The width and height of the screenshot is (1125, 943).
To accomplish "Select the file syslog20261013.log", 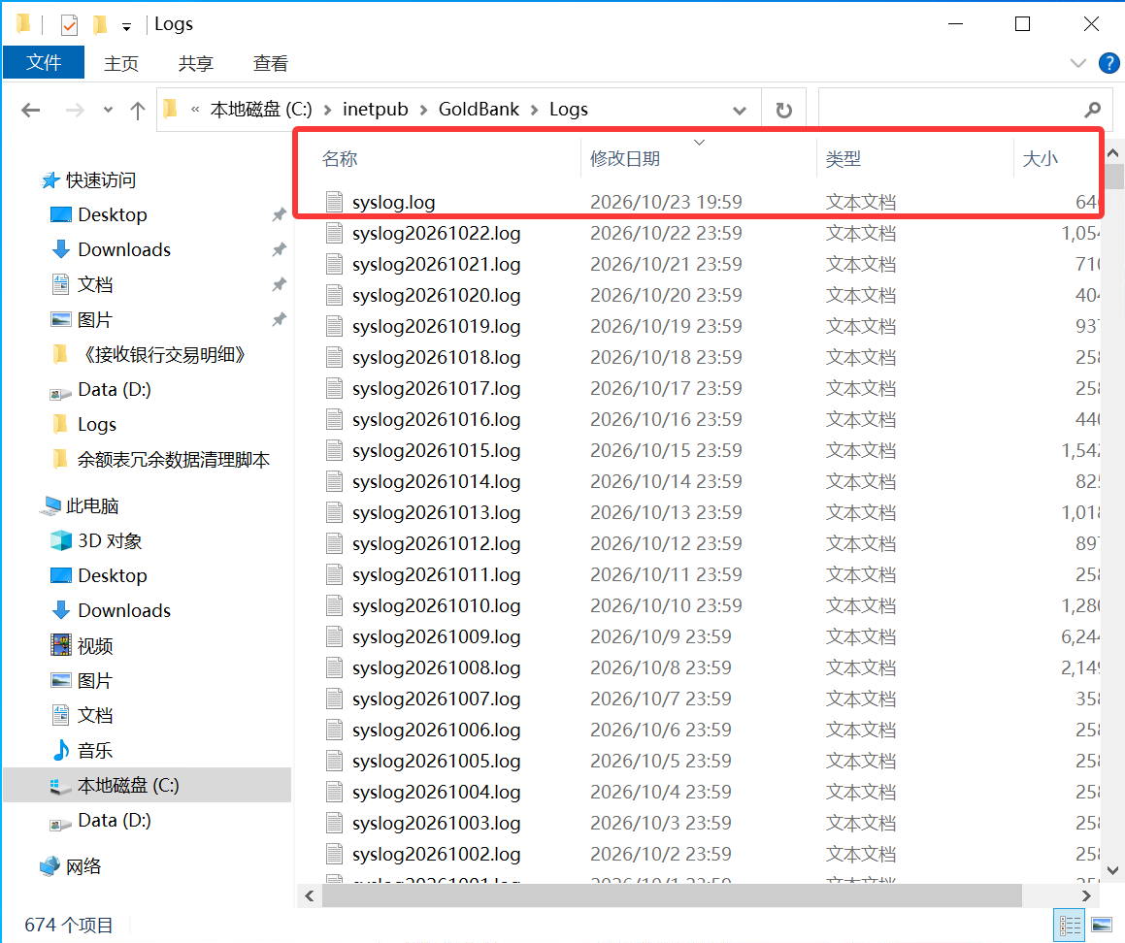I will click(436, 513).
